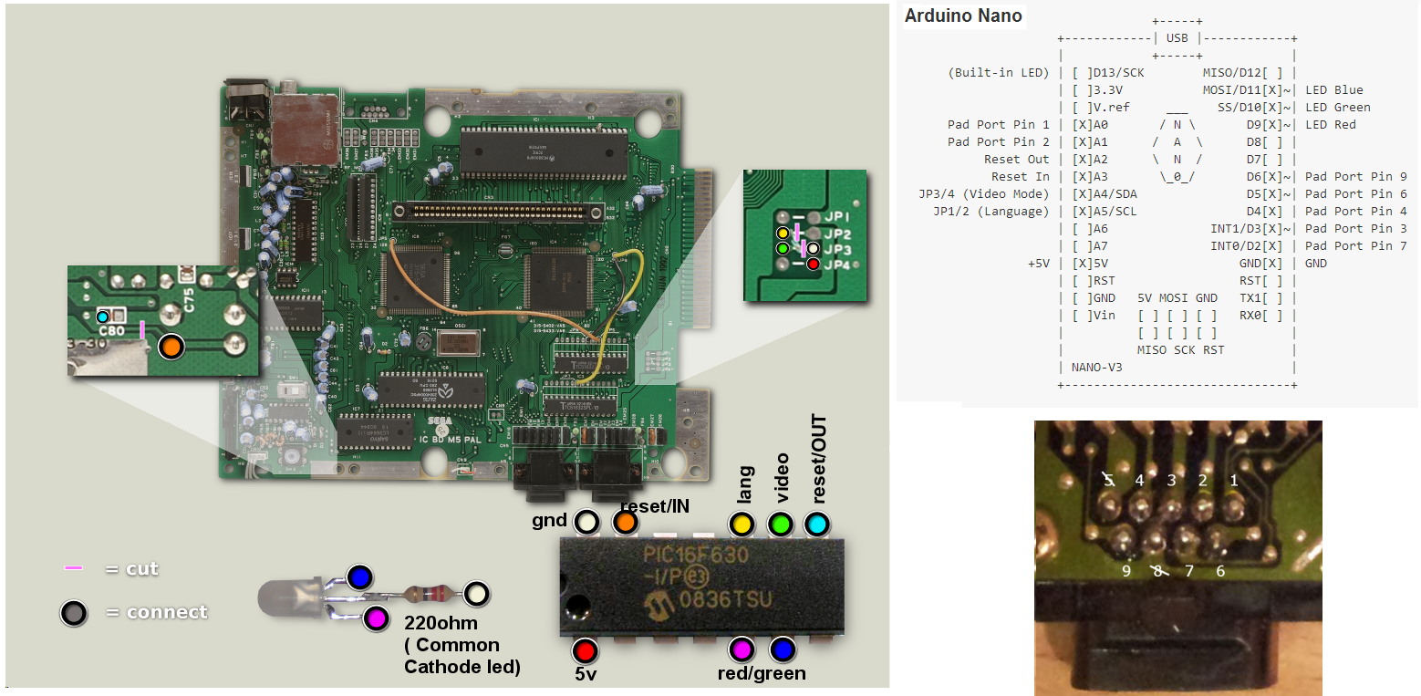Viewport: 1421px width, 696px height.
Task: Click the cyan dot beside C80 in the inset
Action: click(x=103, y=317)
